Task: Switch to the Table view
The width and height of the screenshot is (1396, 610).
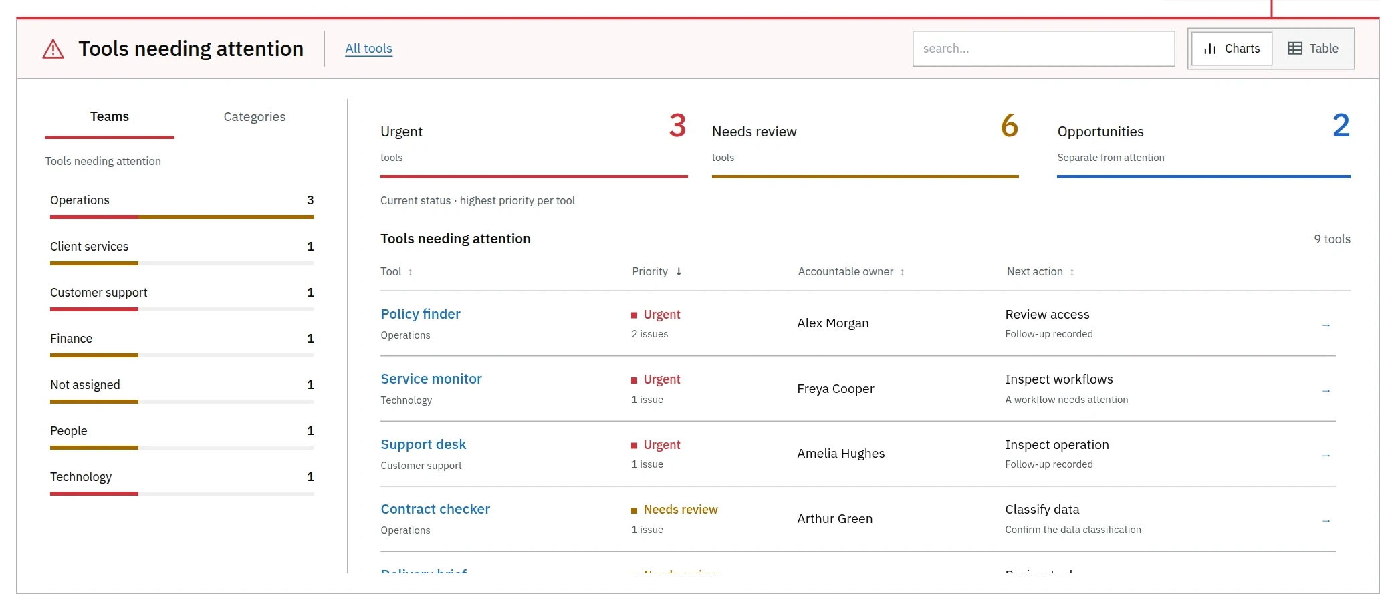Action: [1313, 49]
